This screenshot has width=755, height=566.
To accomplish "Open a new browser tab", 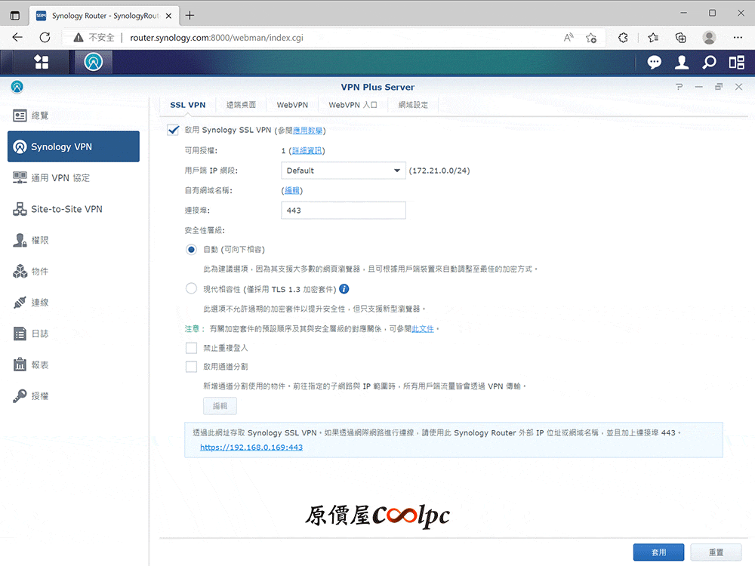I will coord(190,15).
